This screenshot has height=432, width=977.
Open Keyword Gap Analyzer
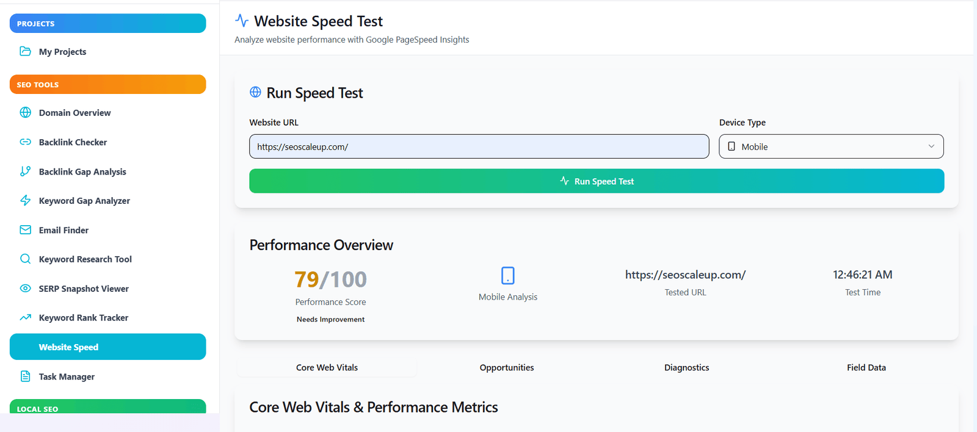[x=107, y=200]
